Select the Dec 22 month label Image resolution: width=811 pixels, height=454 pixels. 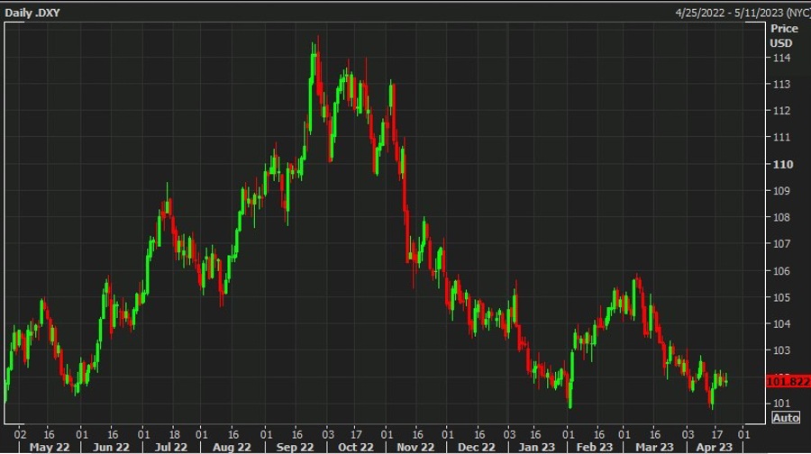pos(477,446)
